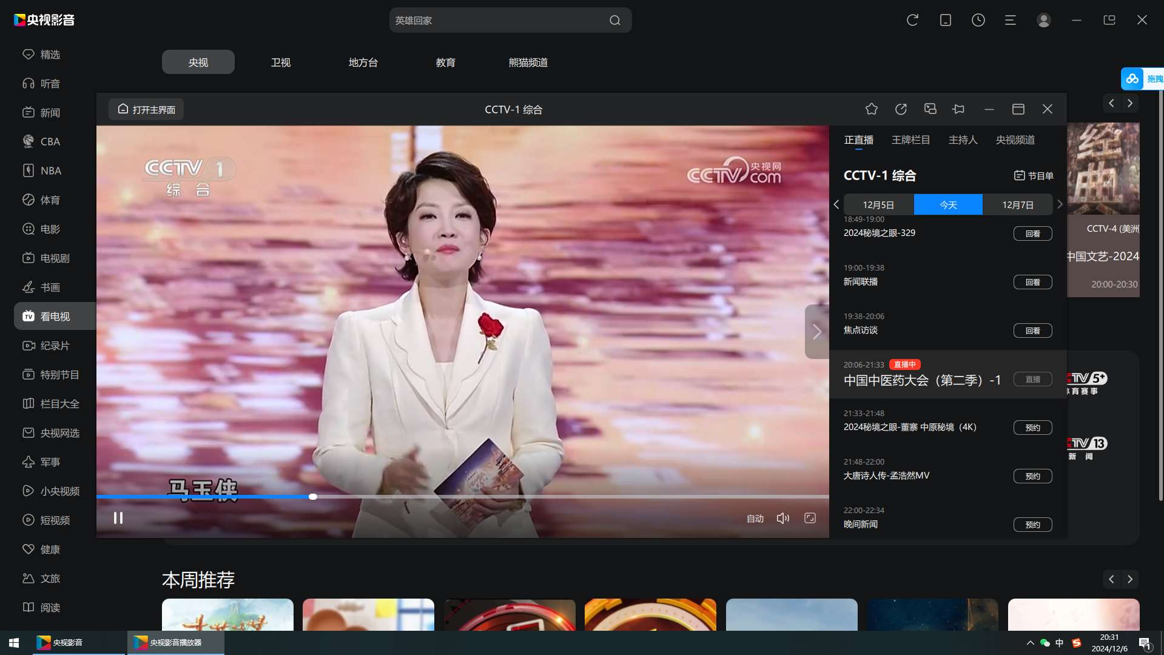
Task: Select the 12月5日 date tab
Action: (x=878, y=204)
